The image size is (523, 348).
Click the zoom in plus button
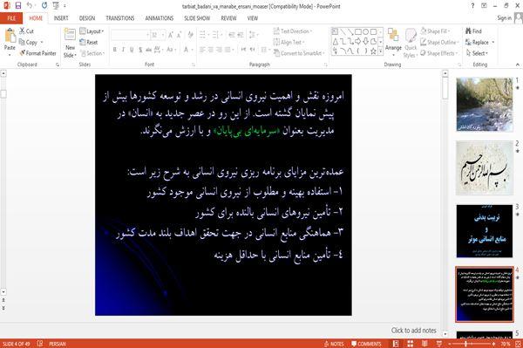[493, 344]
